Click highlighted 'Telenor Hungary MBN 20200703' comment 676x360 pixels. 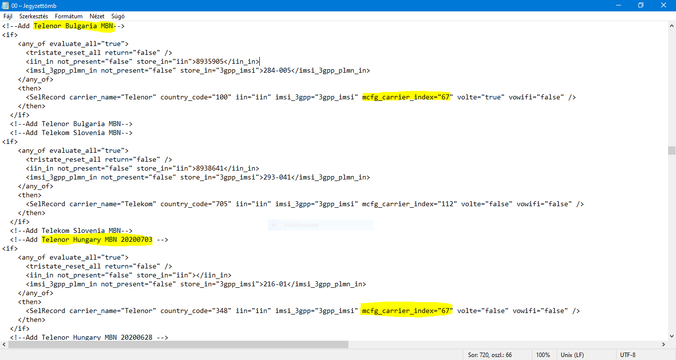(x=97, y=240)
